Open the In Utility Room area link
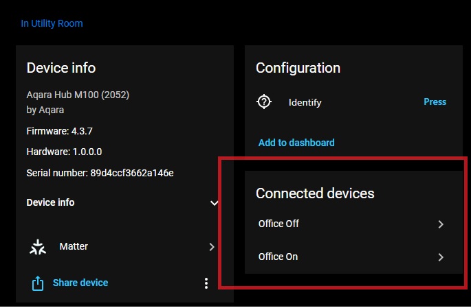This screenshot has width=471, height=308. (52, 23)
